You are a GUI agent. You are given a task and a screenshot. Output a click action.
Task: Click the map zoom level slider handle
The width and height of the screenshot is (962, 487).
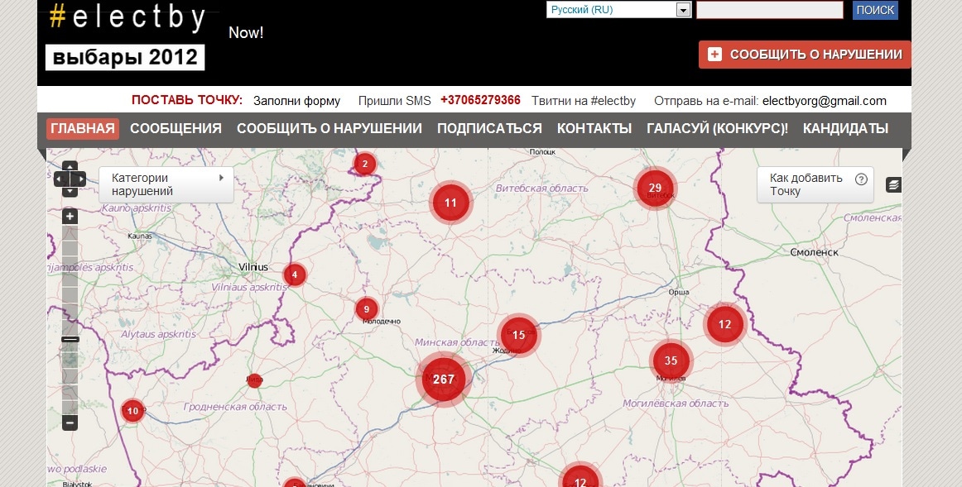coord(70,339)
